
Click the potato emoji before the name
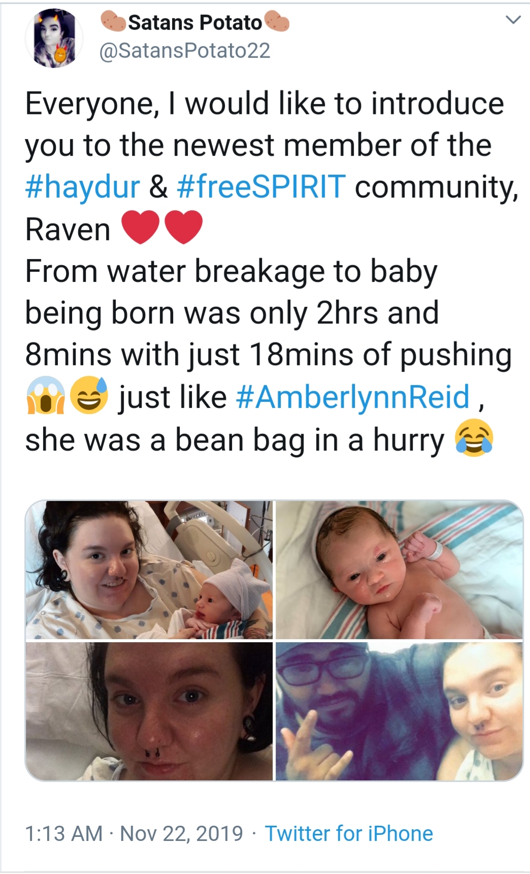point(114,22)
